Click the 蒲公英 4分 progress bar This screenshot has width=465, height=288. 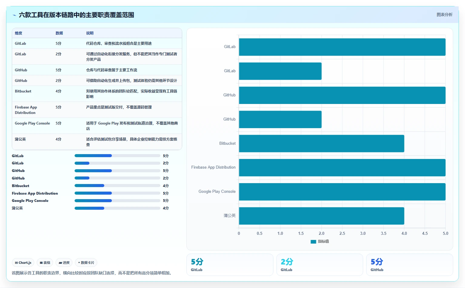[117, 208]
